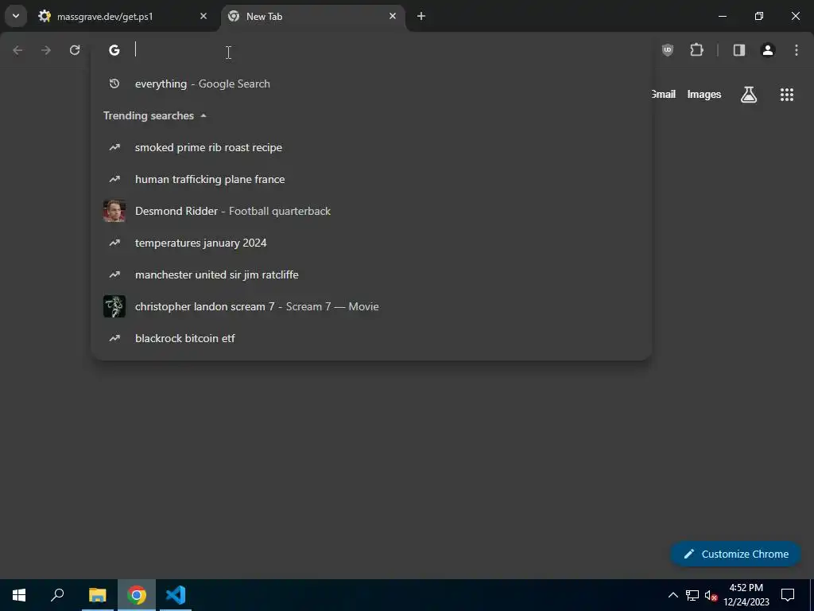Select the 'everything' history suggestion
Viewport: 814px width, 611px height.
pos(371,84)
